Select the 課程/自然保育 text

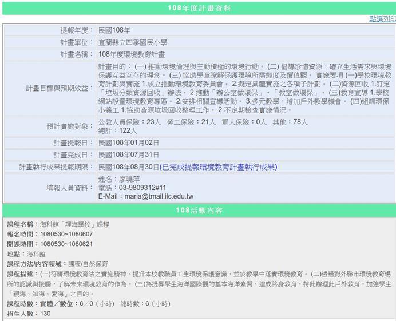[x=88, y=264]
